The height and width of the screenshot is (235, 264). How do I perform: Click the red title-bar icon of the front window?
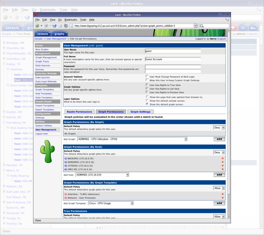click(x=36, y=15)
